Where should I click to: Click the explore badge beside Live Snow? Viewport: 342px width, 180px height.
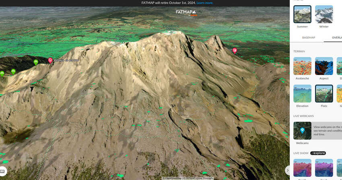click(x=318, y=153)
